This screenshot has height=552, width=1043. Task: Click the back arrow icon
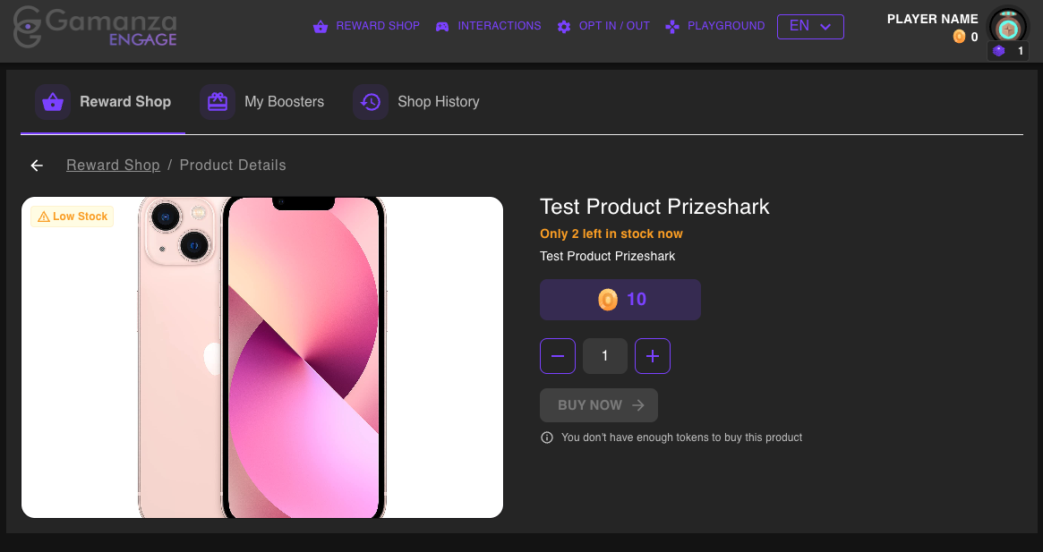click(37, 166)
